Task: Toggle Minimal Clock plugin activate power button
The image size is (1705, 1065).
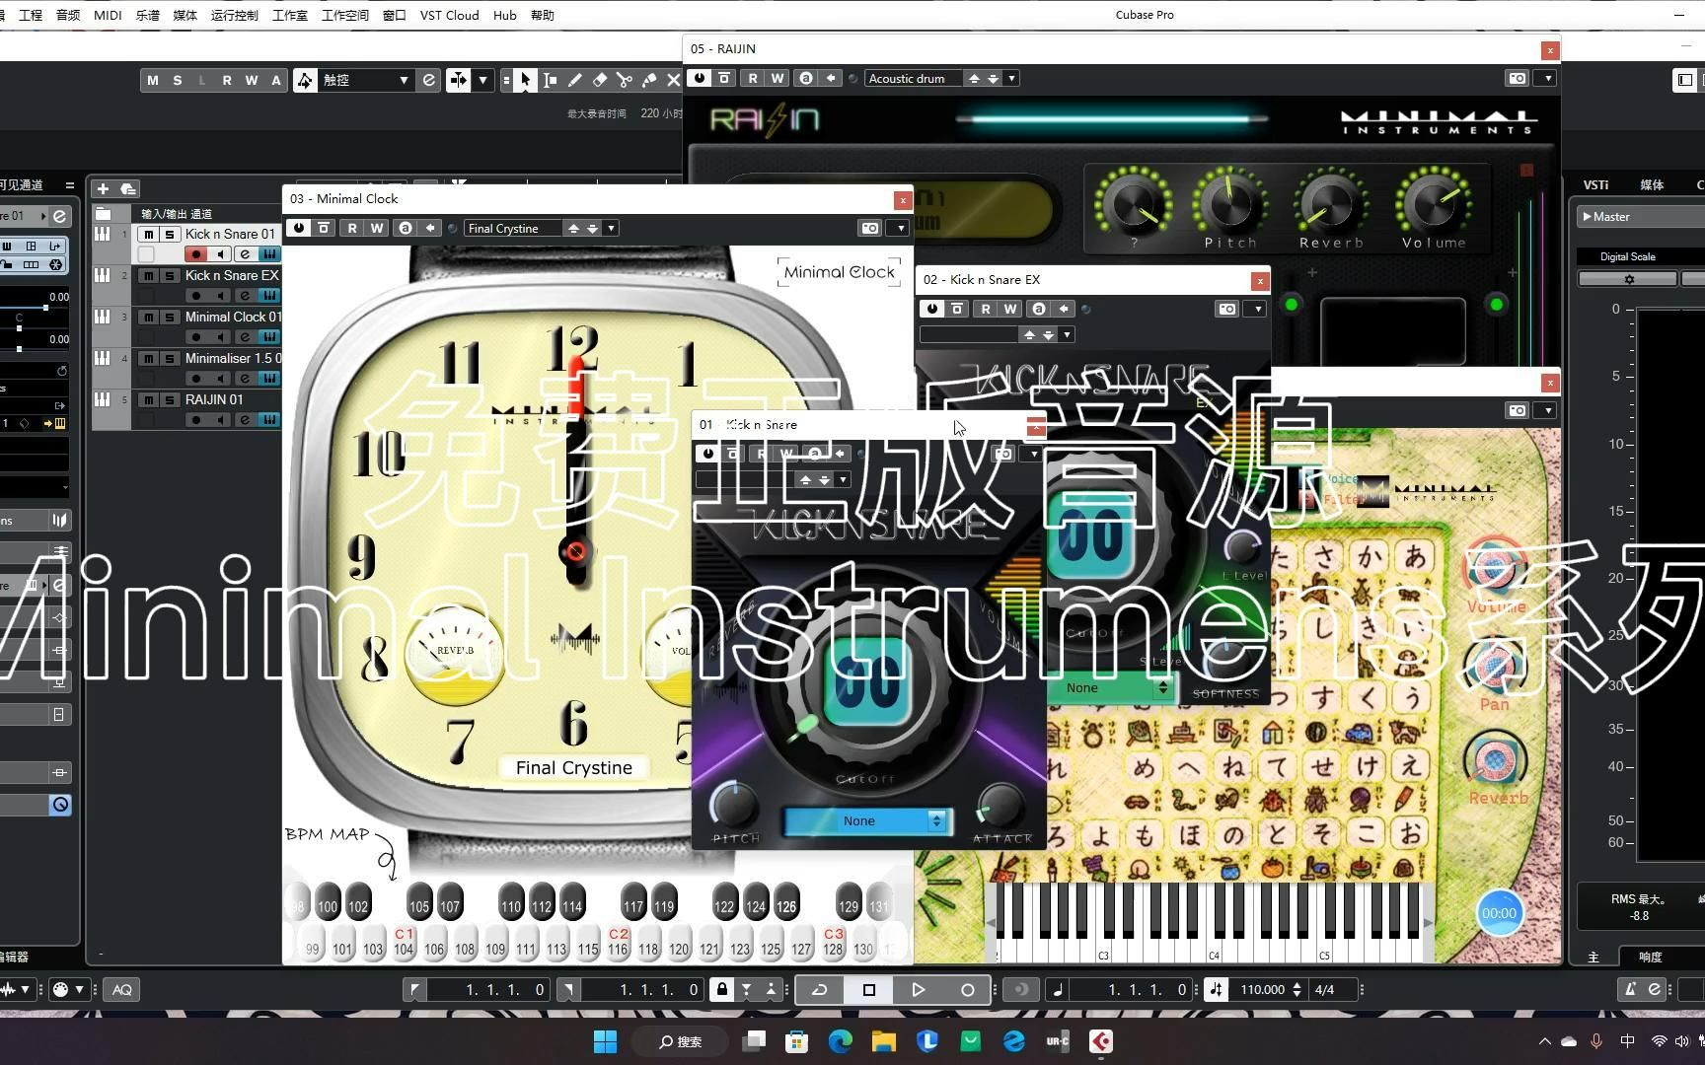Action: 298,228
